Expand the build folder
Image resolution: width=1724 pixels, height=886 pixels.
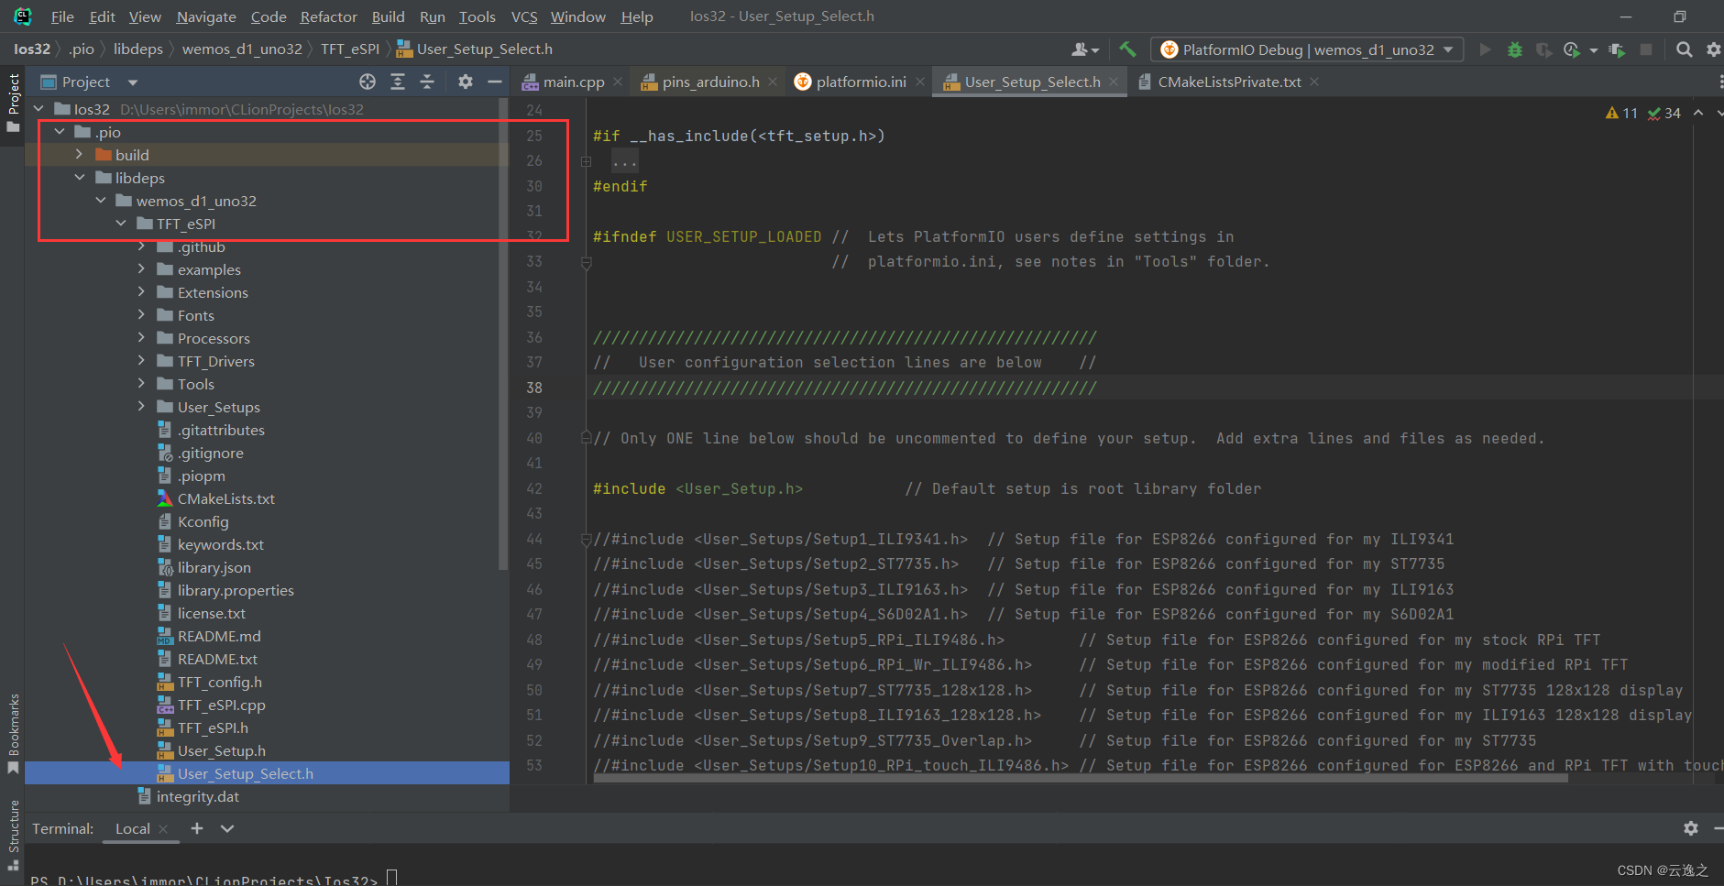(x=80, y=155)
